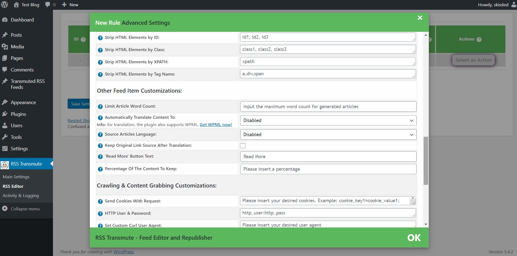517x256 pixels.
Task: Focus the Strip HTML Elements by XPATH field
Action: coord(328,62)
